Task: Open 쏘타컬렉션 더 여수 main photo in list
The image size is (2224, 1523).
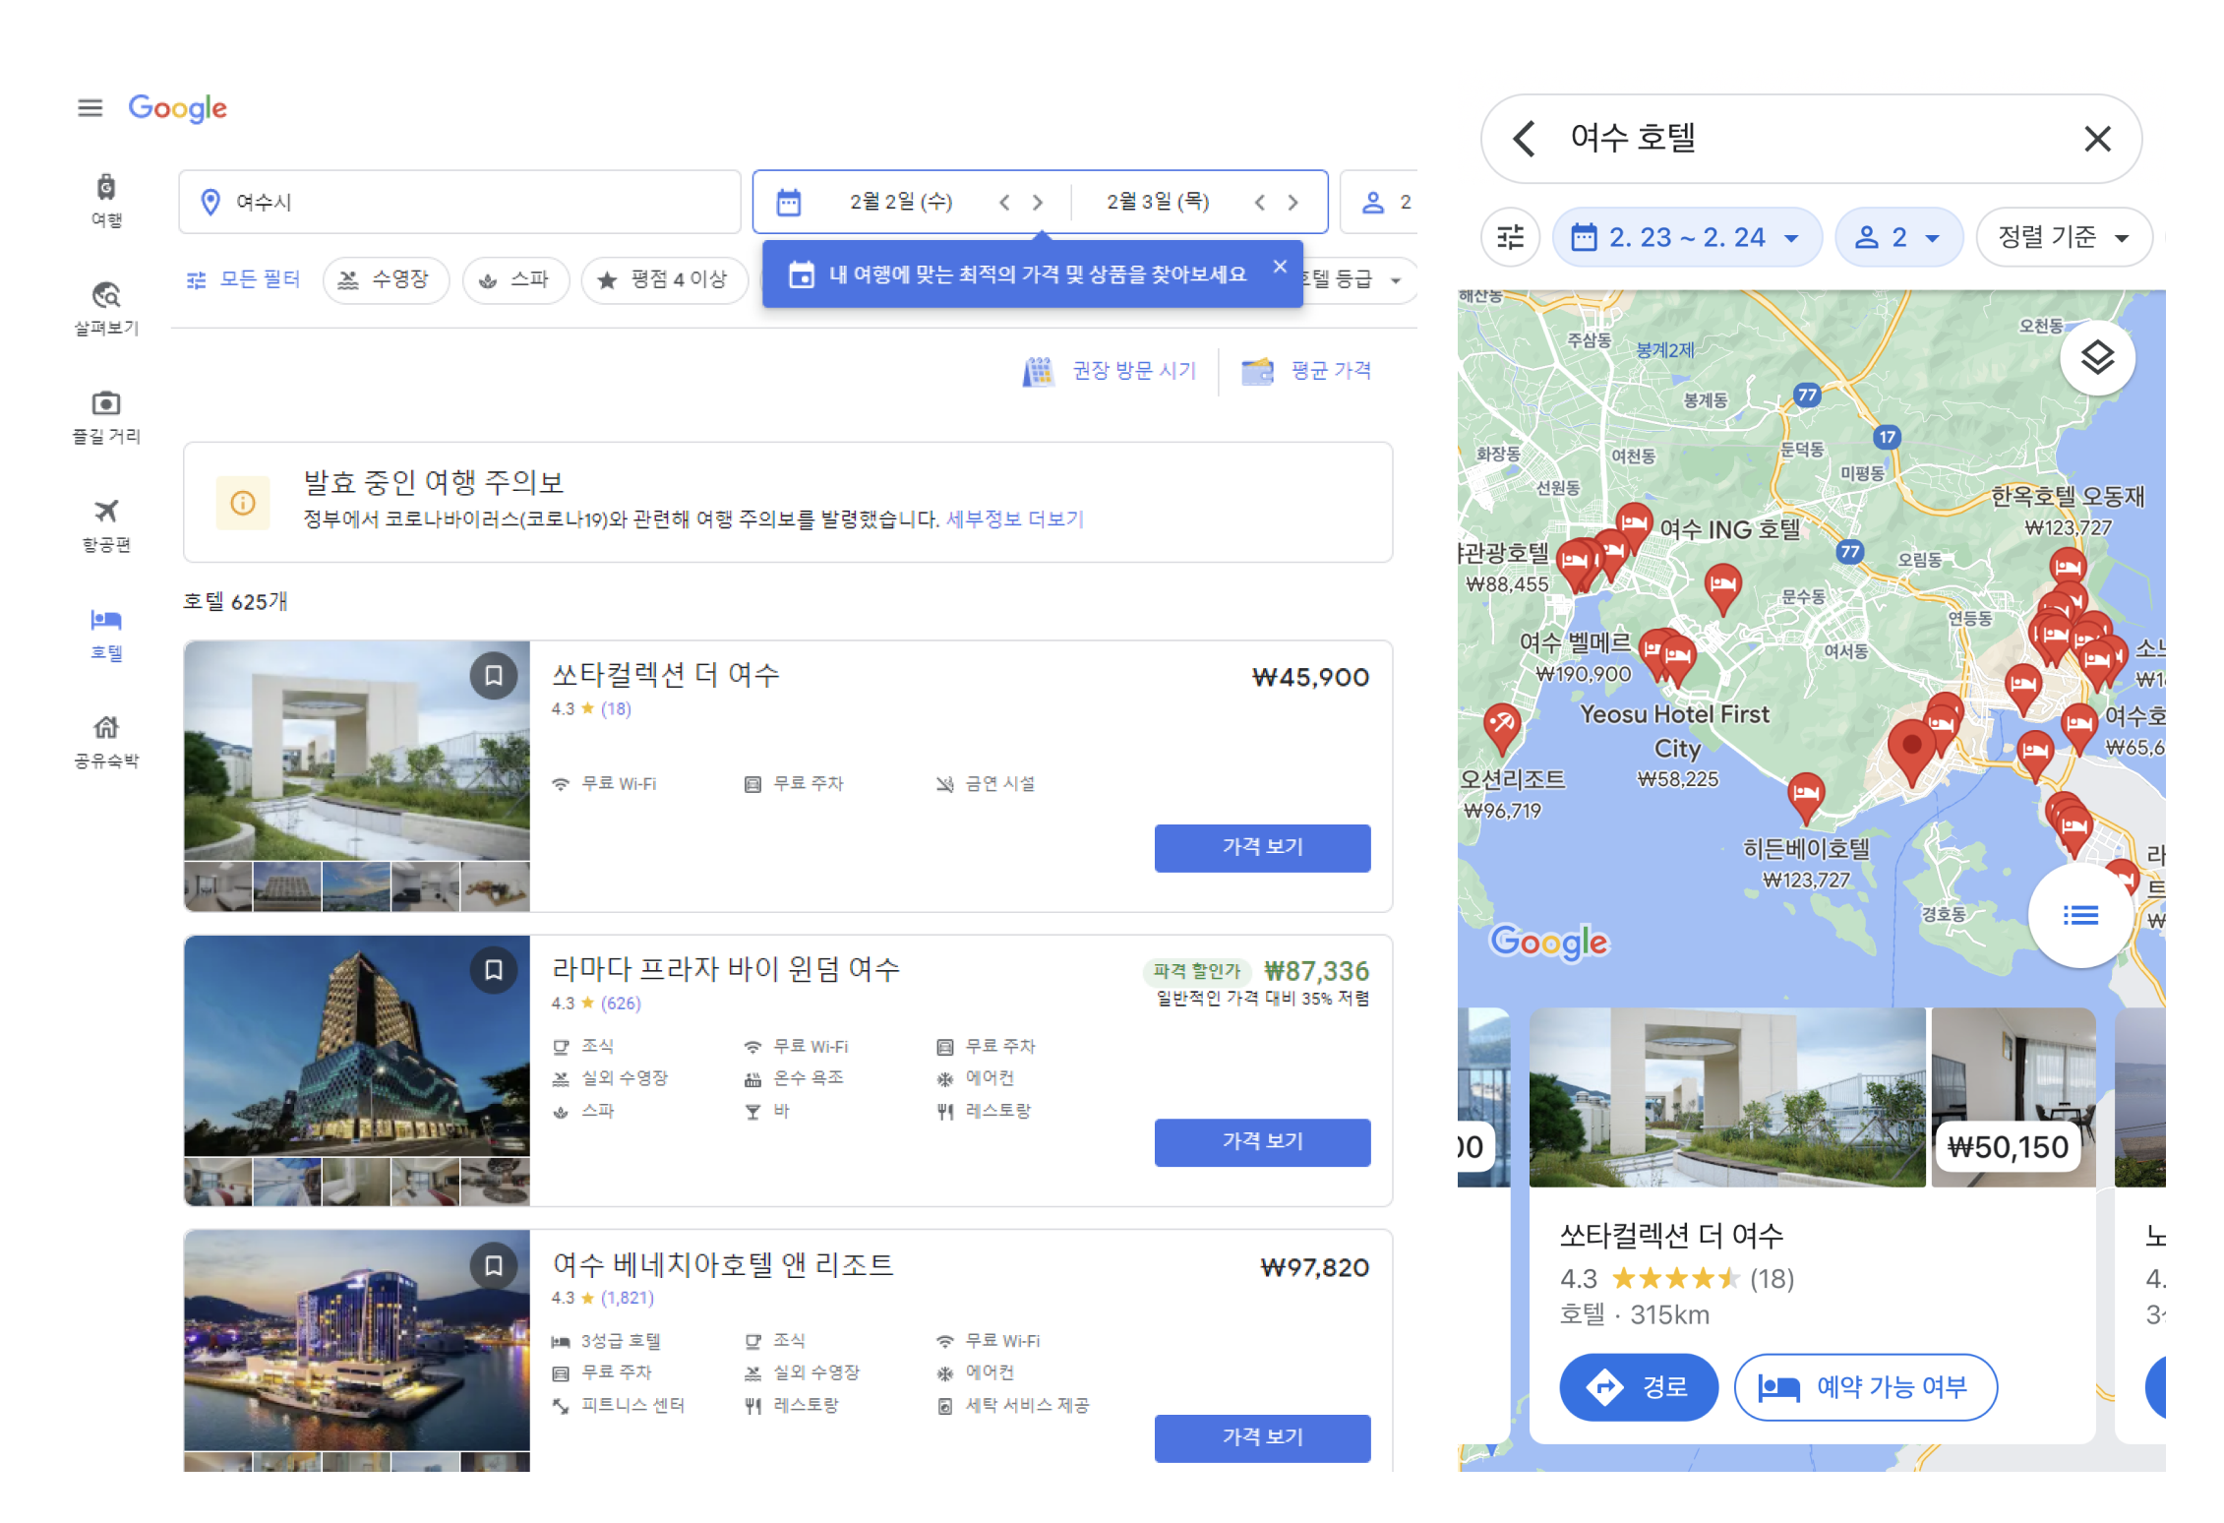Action: click(356, 751)
